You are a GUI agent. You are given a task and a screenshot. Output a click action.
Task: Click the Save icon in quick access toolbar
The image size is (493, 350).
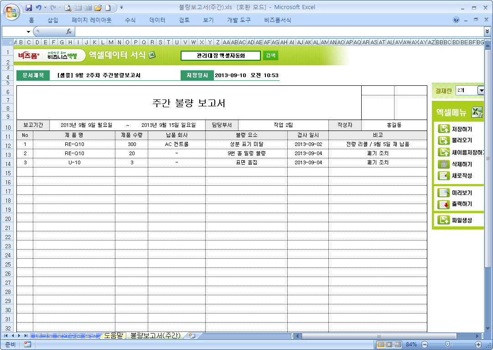point(29,8)
